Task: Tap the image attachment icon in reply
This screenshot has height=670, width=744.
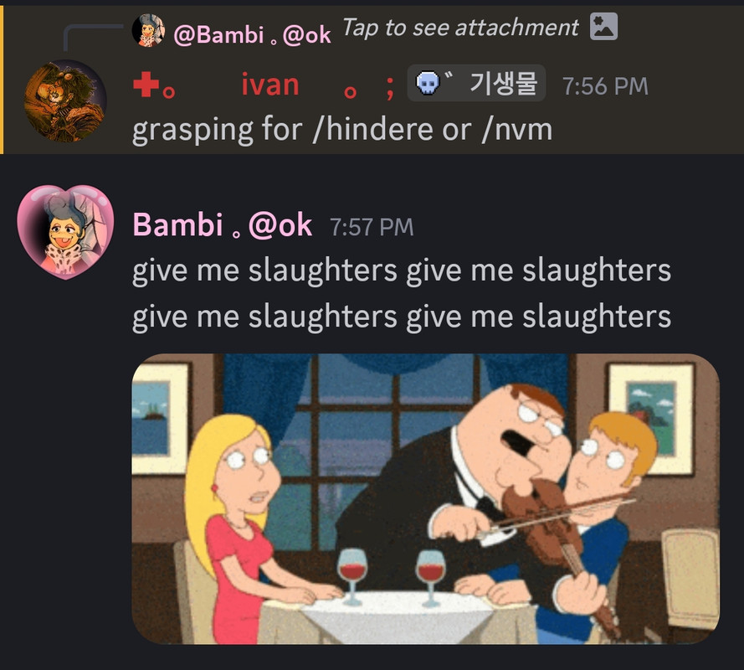Action: [603, 27]
